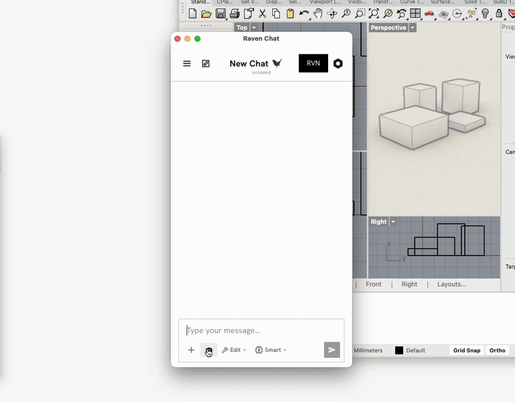The image size is (515, 402).
Task: Open Raven Chat settings hexagon icon
Action: click(338, 63)
